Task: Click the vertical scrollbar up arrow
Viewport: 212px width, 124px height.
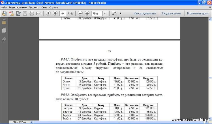Action: pyautogui.click(x=210, y=19)
